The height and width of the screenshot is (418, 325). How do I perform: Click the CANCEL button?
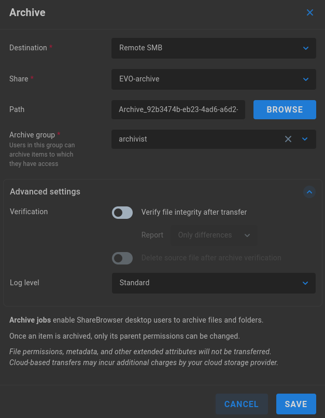pyautogui.click(x=241, y=404)
